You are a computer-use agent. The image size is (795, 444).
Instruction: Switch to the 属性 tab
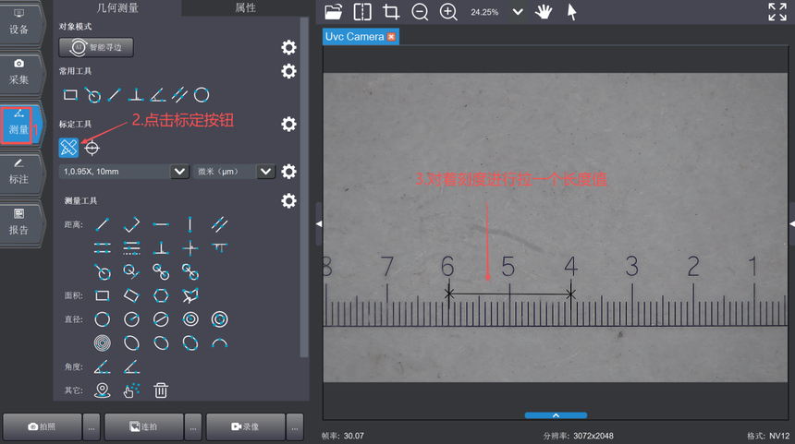(x=245, y=7)
